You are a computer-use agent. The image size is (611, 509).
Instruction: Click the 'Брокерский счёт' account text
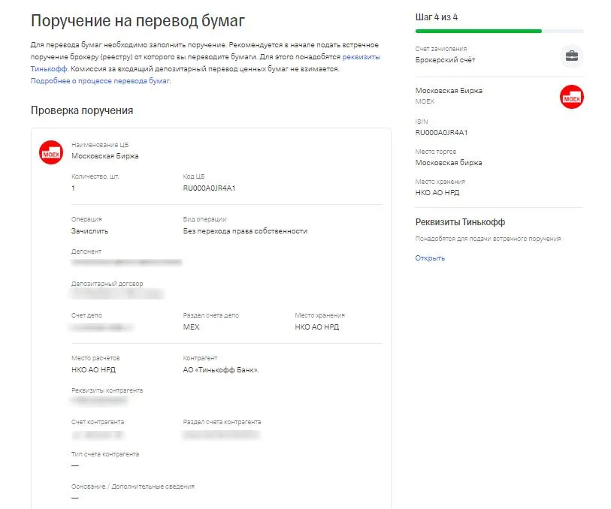445,60
